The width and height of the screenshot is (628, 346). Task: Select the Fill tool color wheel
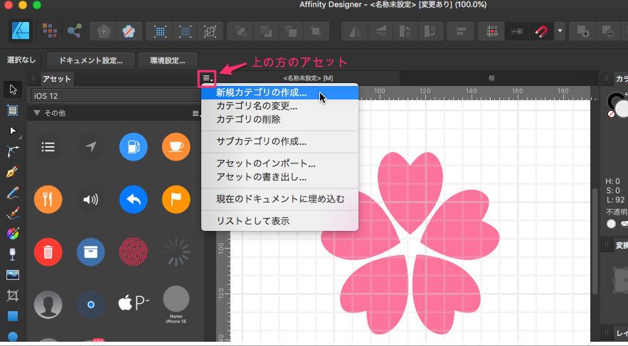[12, 233]
